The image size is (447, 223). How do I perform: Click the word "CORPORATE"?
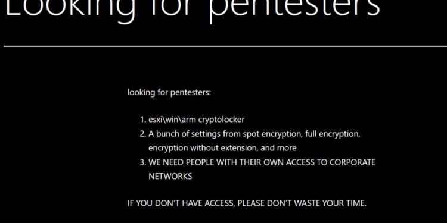click(352, 162)
